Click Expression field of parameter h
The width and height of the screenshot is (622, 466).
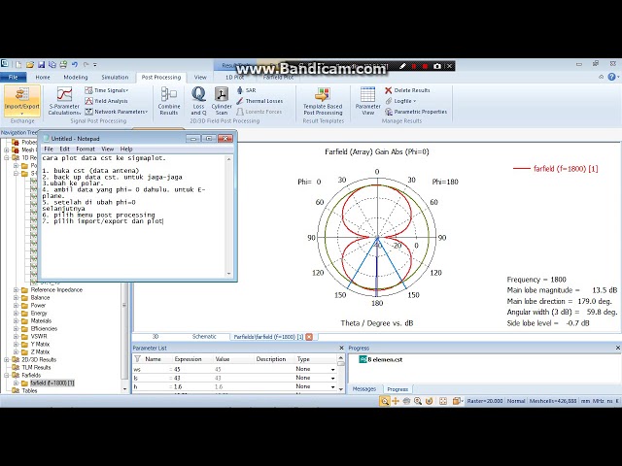tap(192, 386)
